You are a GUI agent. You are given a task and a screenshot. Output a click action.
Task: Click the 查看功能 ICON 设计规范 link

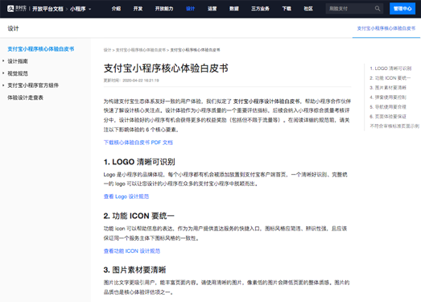[x=132, y=251]
